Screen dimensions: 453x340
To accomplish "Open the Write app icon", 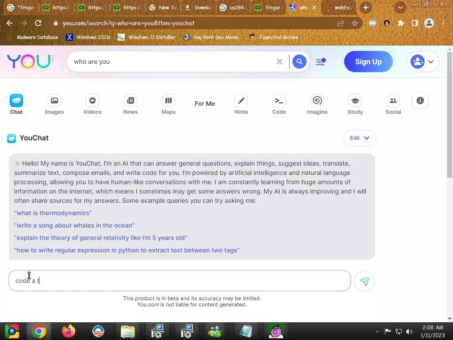I will pos(241,100).
